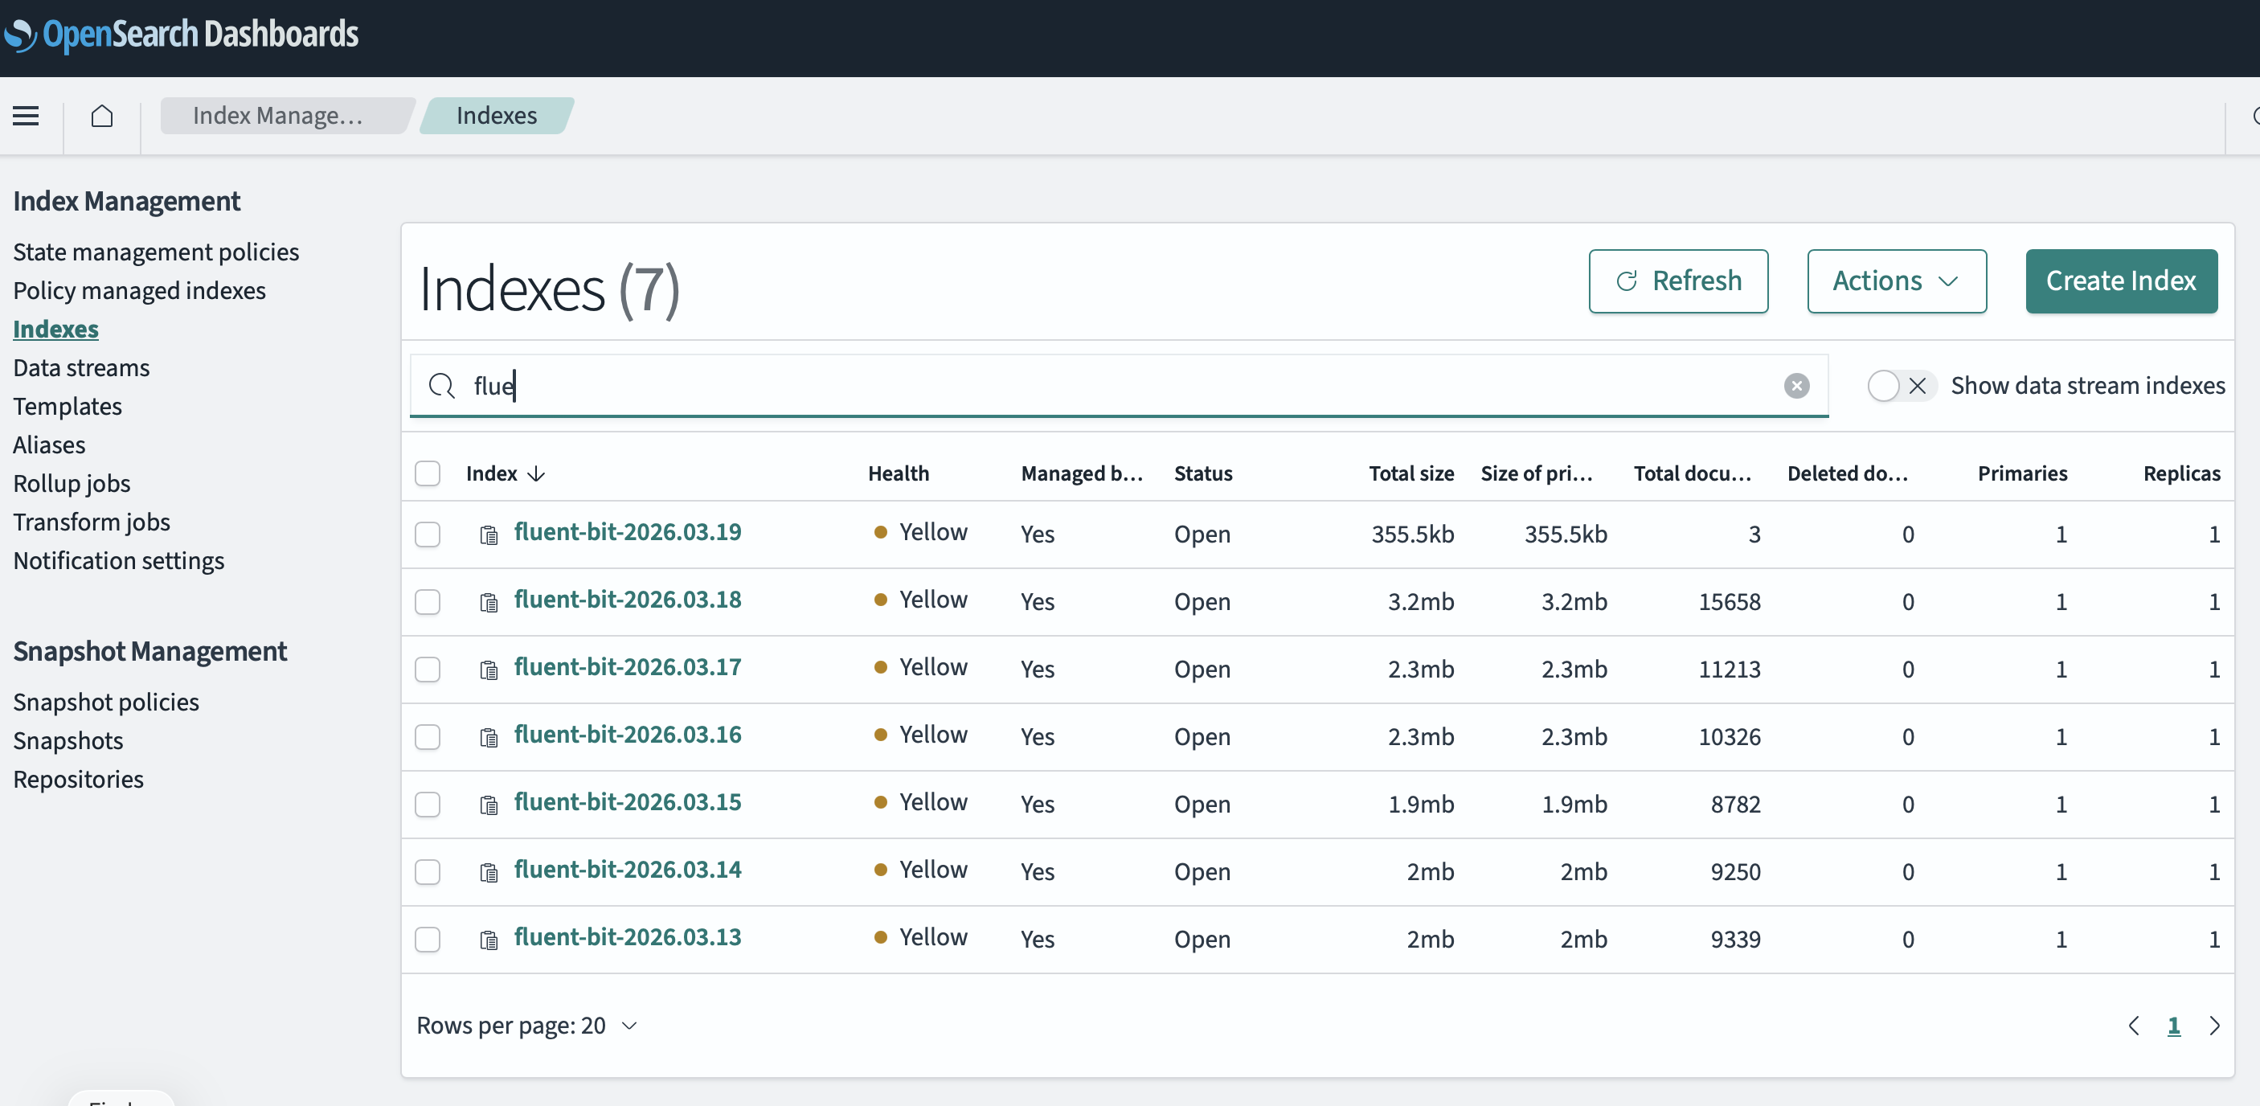2260x1106 pixels.
Task: Check the fluent-bit-2026.03.16 row checkbox
Action: click(428, 737)
